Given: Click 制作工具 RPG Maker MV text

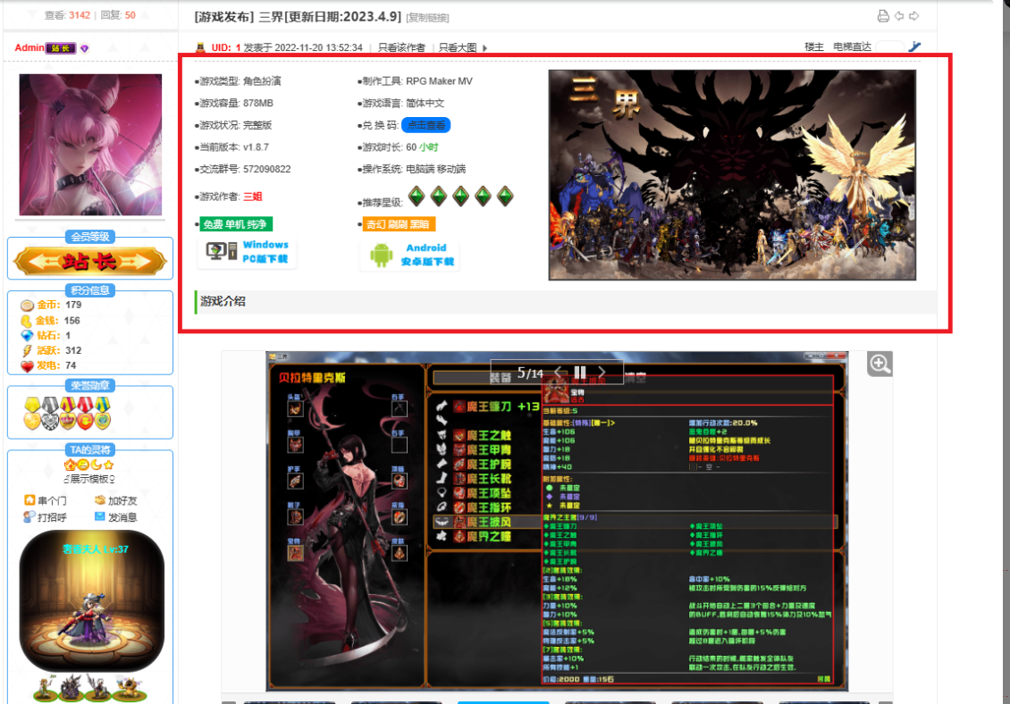Looking at the screenshot, I should pyautogui.click(x=415, y=81).
